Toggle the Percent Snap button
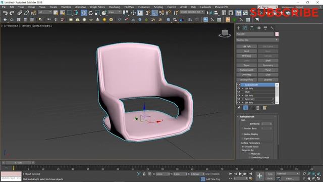The height and width of the screenshot is (182, 323). [161, 13]
